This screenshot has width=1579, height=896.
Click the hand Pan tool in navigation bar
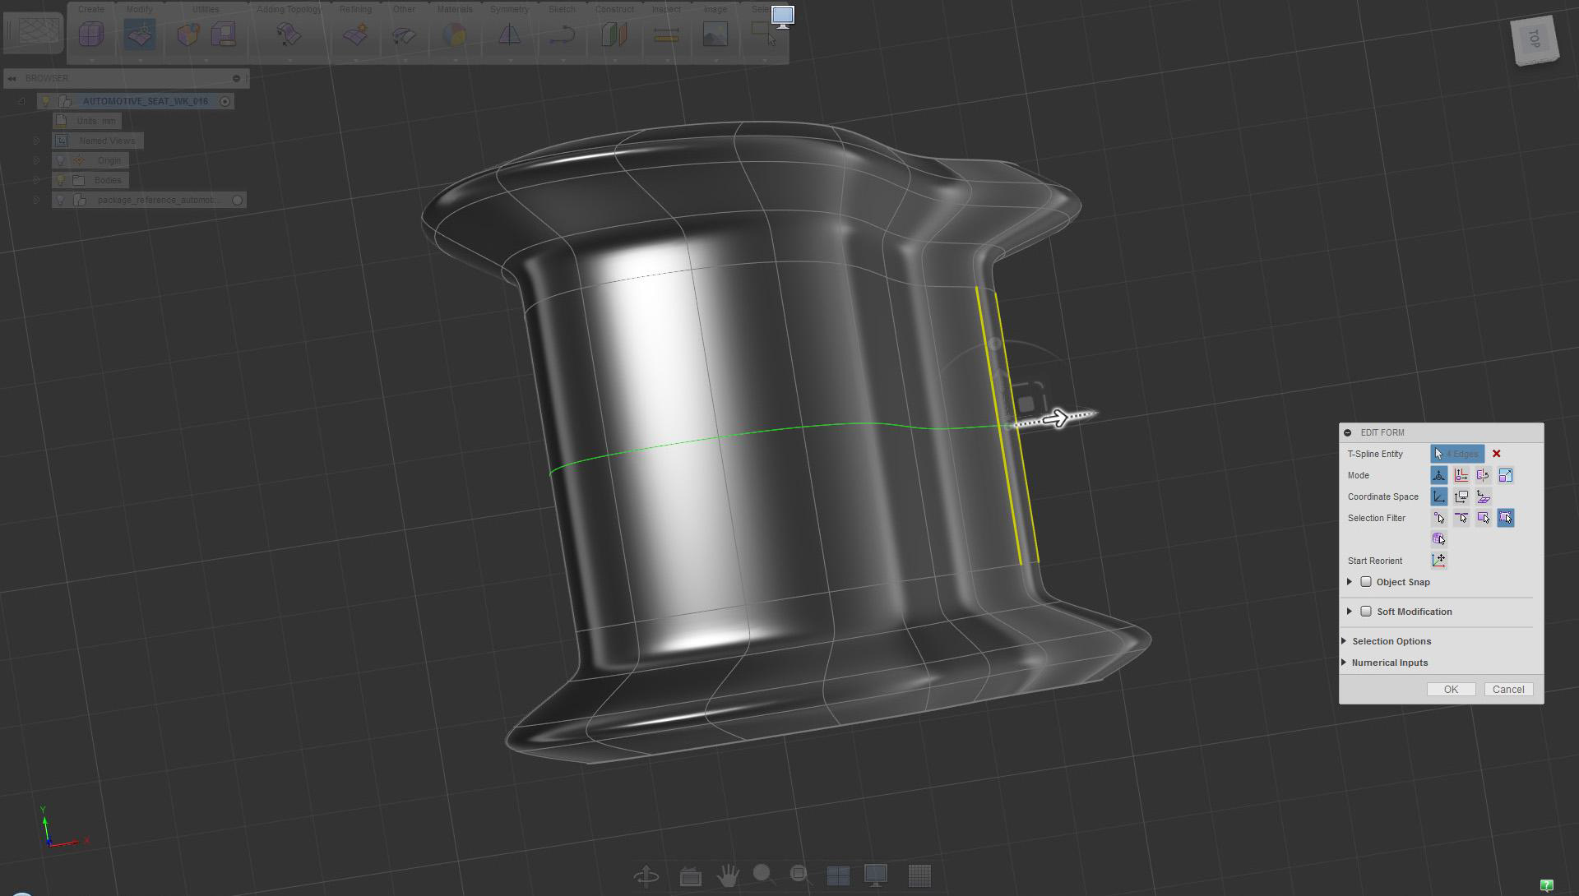coord(728,875)
